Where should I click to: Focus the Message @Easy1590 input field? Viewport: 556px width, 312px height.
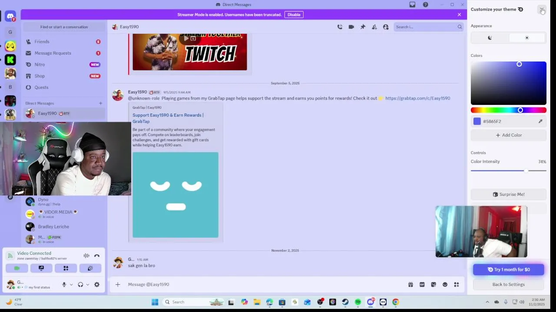[261, 285]
